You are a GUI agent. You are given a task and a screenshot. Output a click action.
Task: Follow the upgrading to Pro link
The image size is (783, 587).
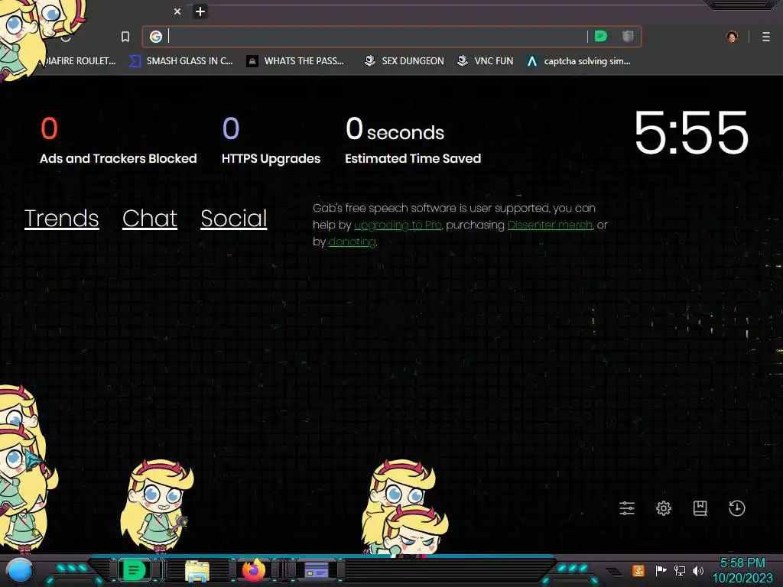pos(398,225)
